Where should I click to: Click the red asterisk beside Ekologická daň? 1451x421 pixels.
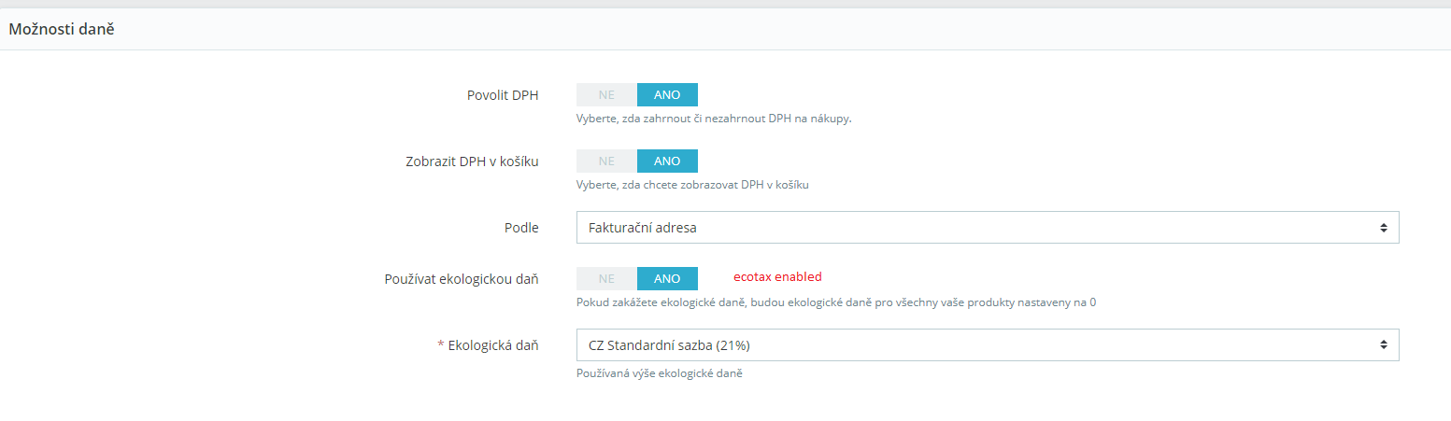click(440, 345)
